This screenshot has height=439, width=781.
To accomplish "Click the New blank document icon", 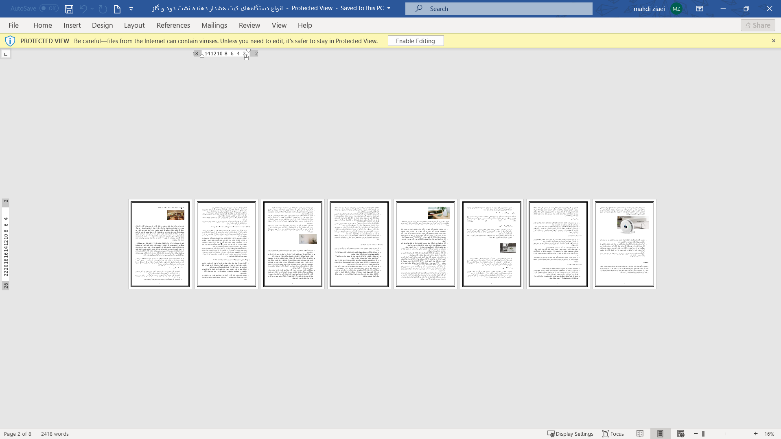I will 117,9.
